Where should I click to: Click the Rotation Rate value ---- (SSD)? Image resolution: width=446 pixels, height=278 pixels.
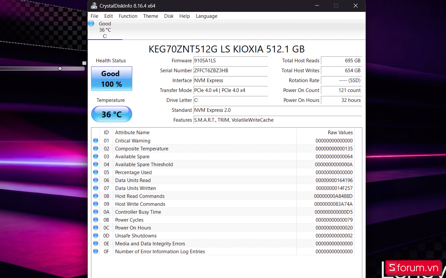point(341,80)
